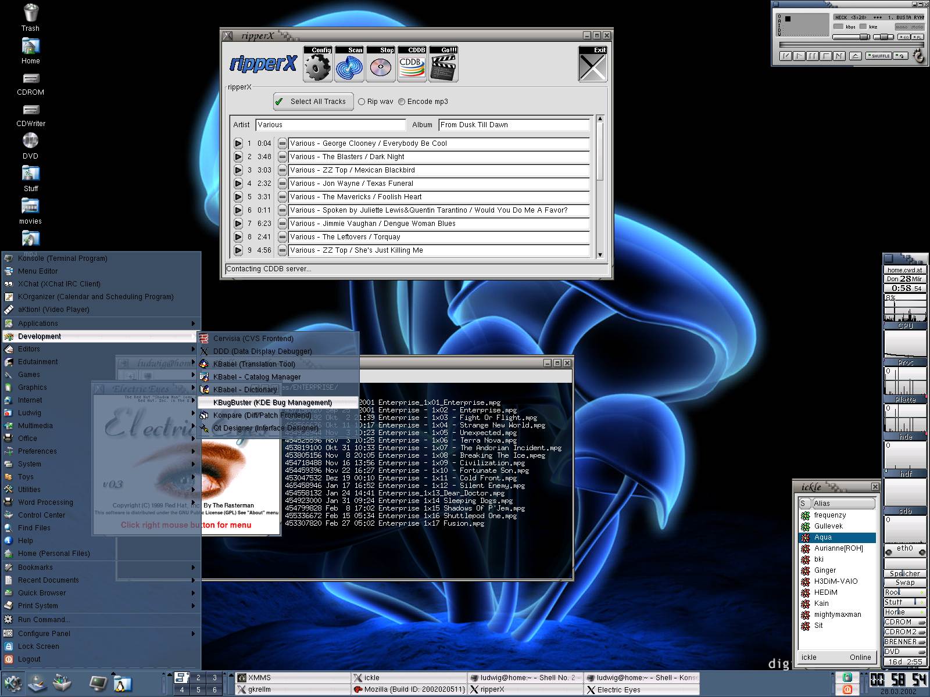Toggle XMMS repeat mode
Viewport: 930px width, 697px height.
pyautogui.click(x=901, y=56)
